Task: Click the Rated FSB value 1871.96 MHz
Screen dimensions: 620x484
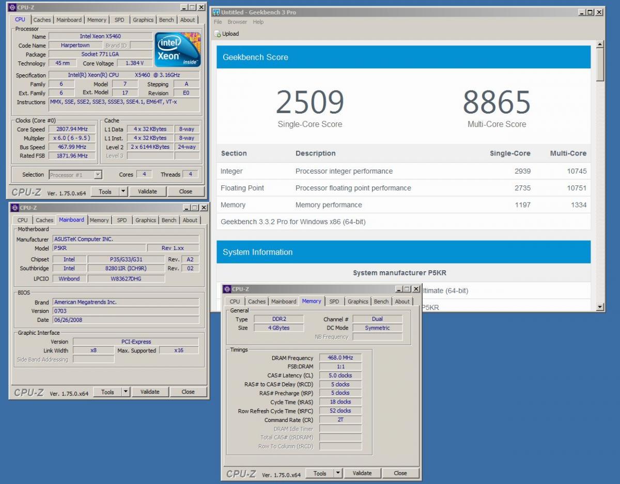Action: 71,155
